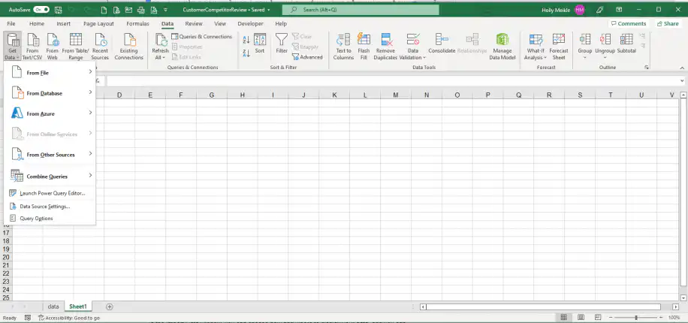This screenshot has height=323, width=688.
Task: Click the save icon in title bar
Action: (x=59, y=10)
